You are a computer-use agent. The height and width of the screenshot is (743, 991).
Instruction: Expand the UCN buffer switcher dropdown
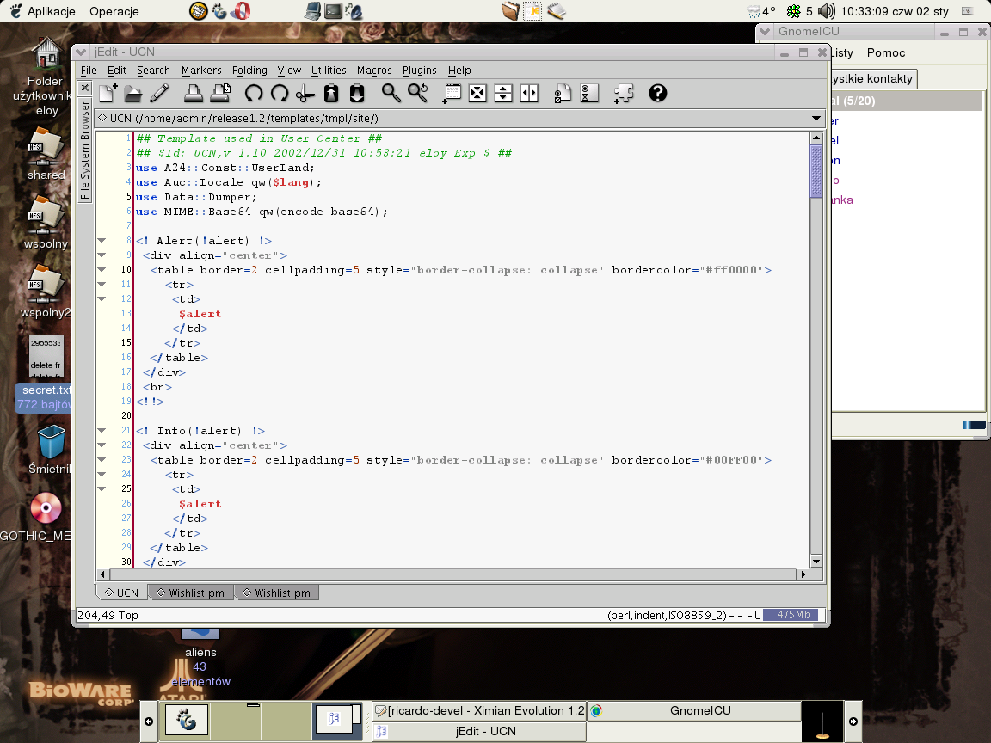(816, 118)
